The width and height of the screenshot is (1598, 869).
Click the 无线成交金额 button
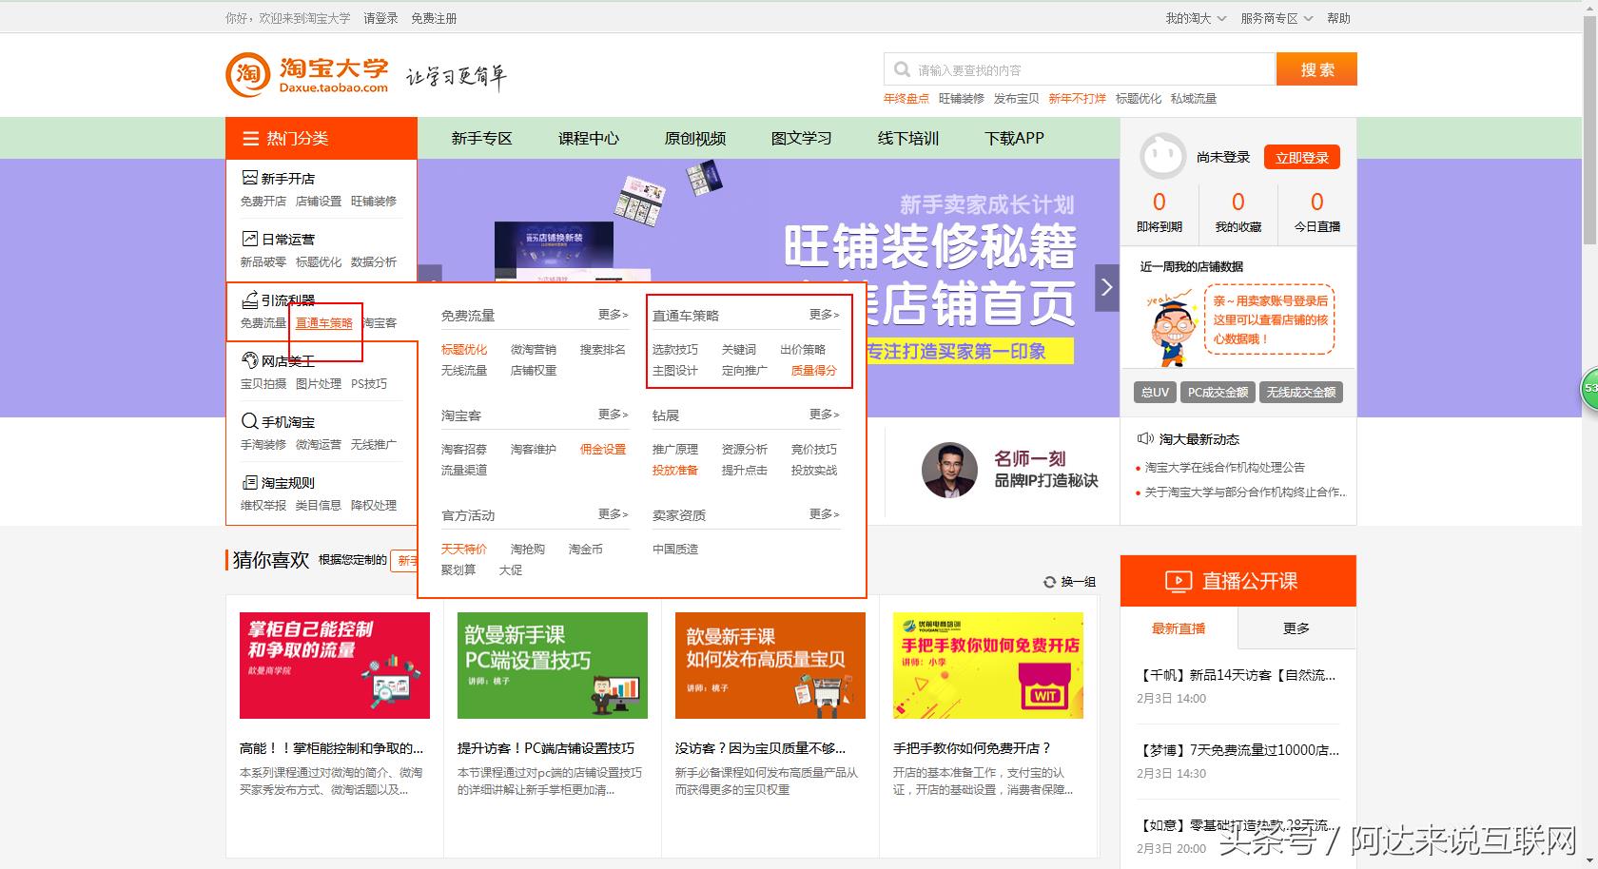tap(1301, 392)
